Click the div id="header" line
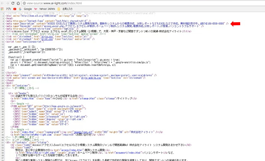This screenshot has width=265, height=161. pyautogui.click(x=18, y=93)
